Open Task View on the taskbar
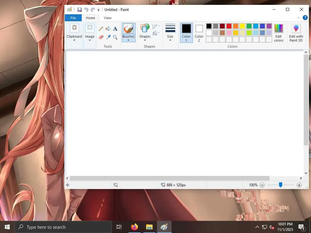 [x=119, y=227]
